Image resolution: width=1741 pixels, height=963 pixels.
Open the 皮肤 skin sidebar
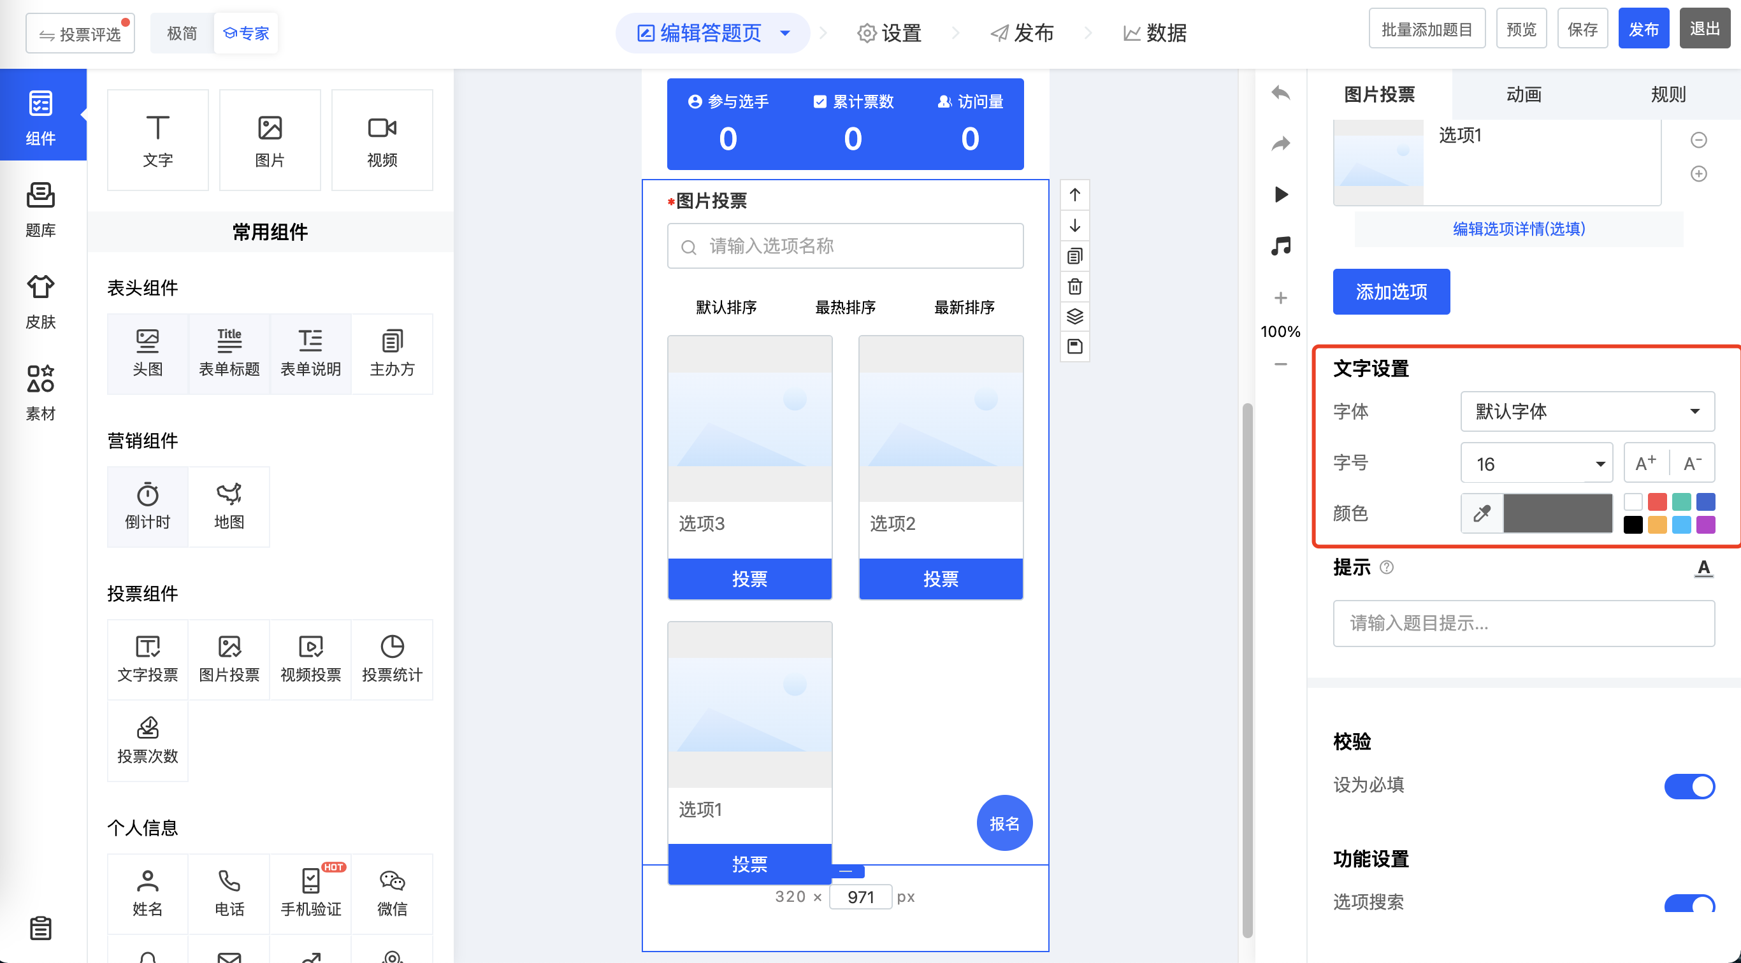41,301
